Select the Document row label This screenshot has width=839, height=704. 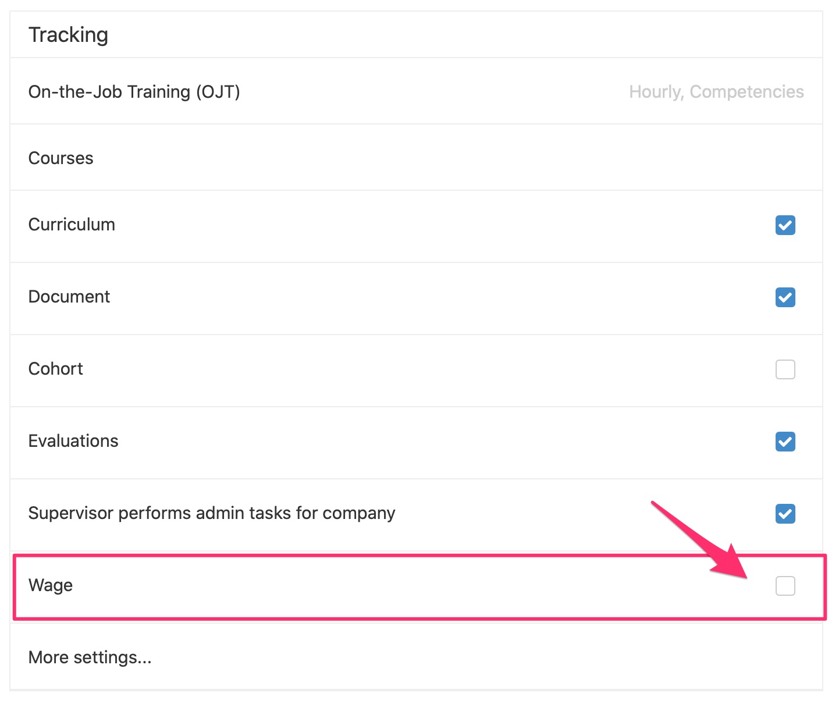click(69, 297)
